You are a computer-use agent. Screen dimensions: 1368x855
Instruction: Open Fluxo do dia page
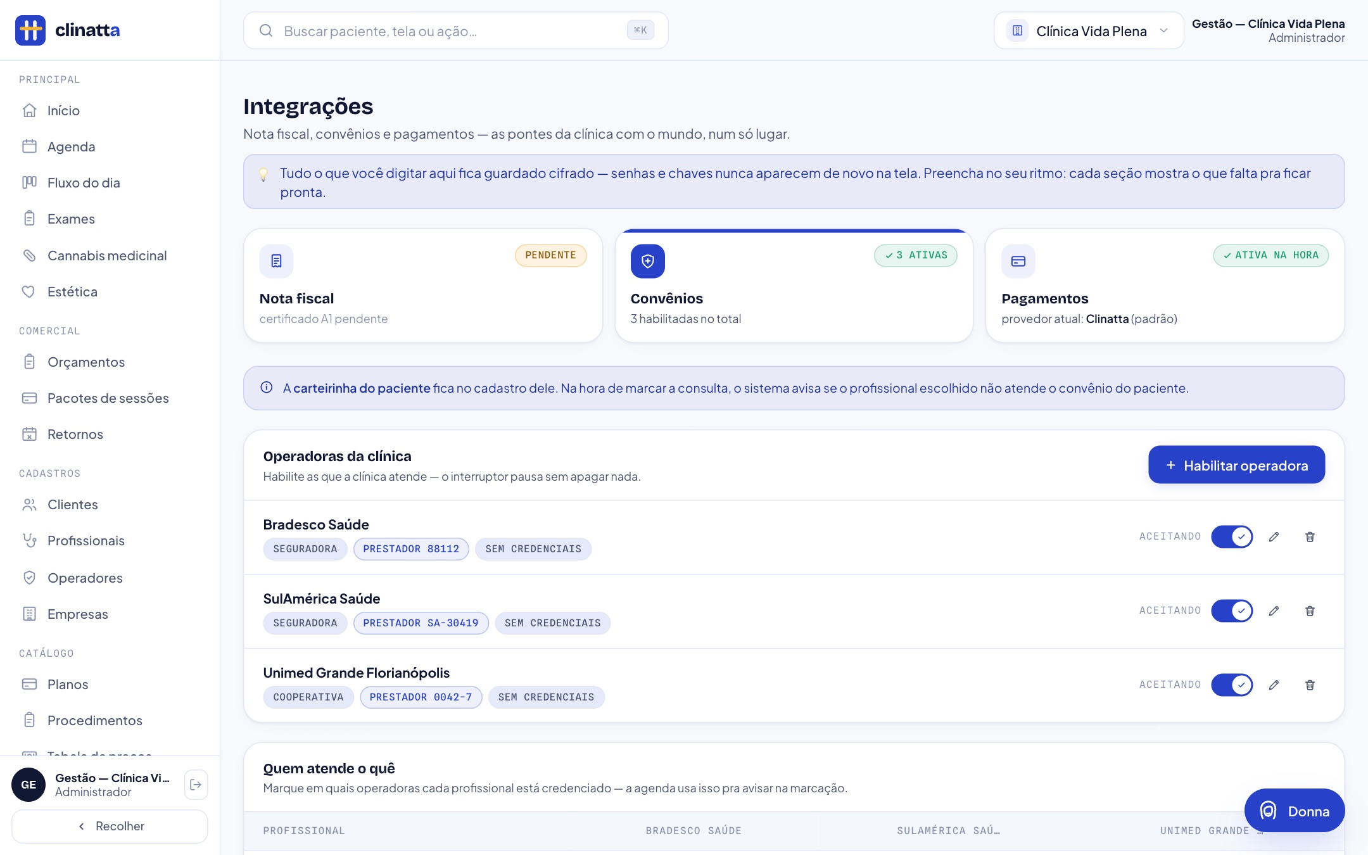click(x=110, y=182)
